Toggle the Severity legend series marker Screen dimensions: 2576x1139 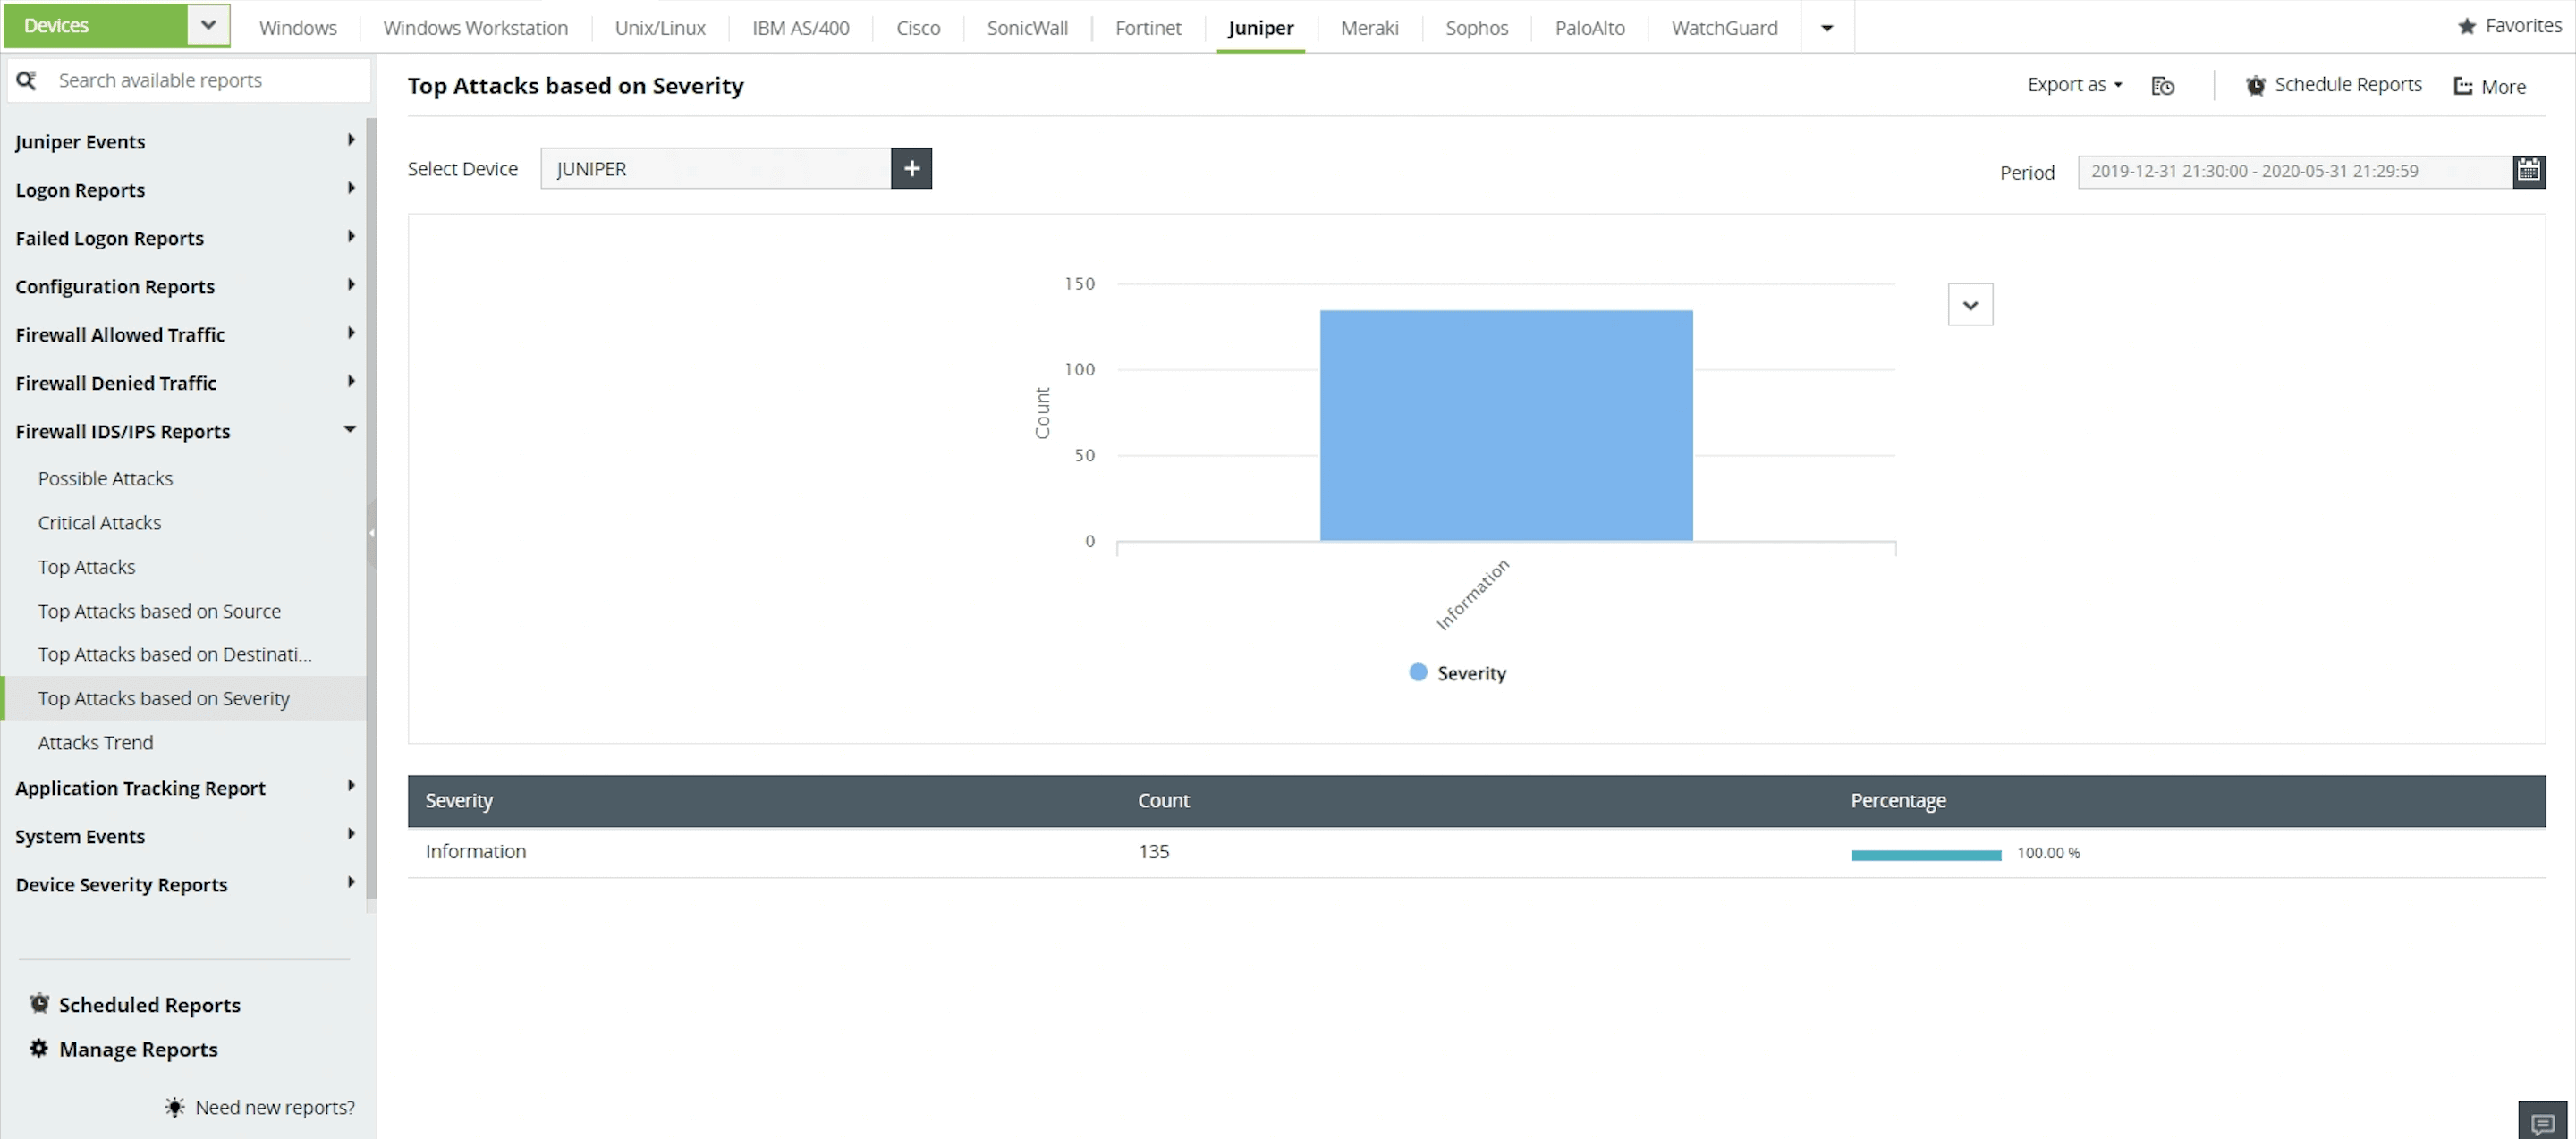tap(1417, 672)
